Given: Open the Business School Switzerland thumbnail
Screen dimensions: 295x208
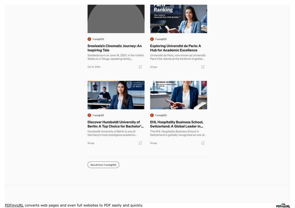Looking at the screenshot, I should (178, 95).
